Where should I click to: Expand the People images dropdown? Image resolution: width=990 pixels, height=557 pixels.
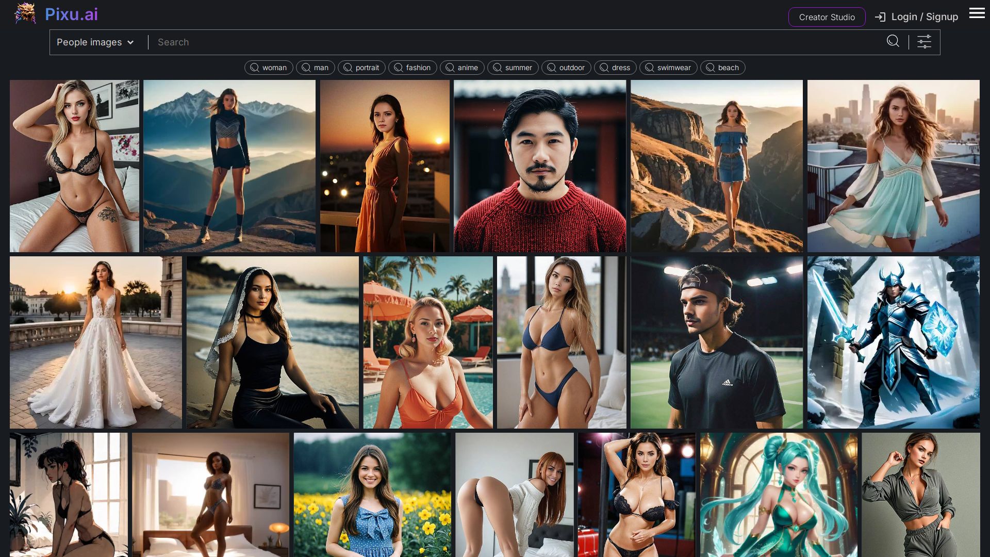pyautogui.click(x=89, y=42)
